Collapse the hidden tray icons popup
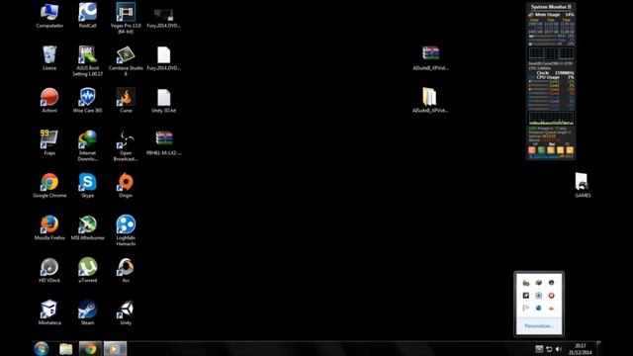 (x=539, y=349)
